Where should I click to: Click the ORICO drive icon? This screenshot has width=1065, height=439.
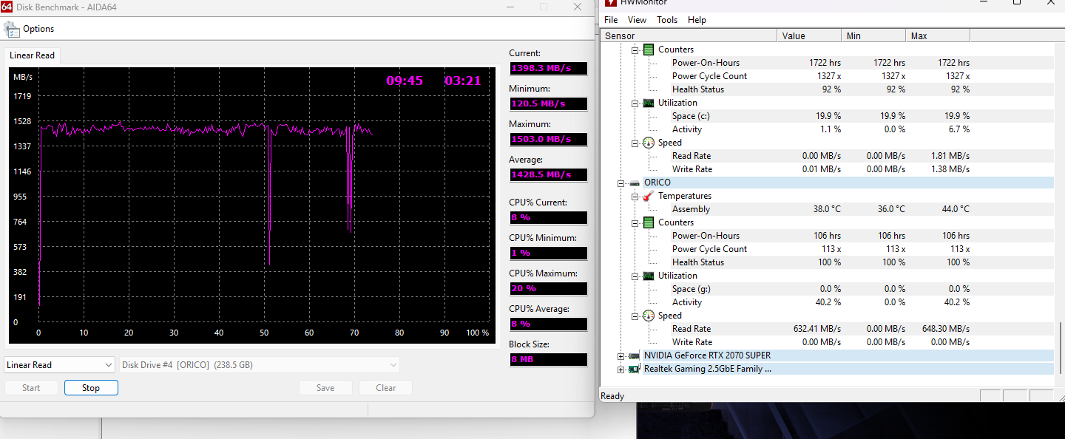(635, 183)
